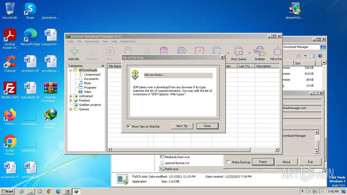347x195 pixels.
Task: Toggle the Explorer preview pane icon
Action: pos(313,56)
